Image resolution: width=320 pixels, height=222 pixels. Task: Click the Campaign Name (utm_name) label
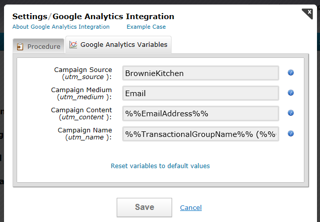[x=85, y=133]
